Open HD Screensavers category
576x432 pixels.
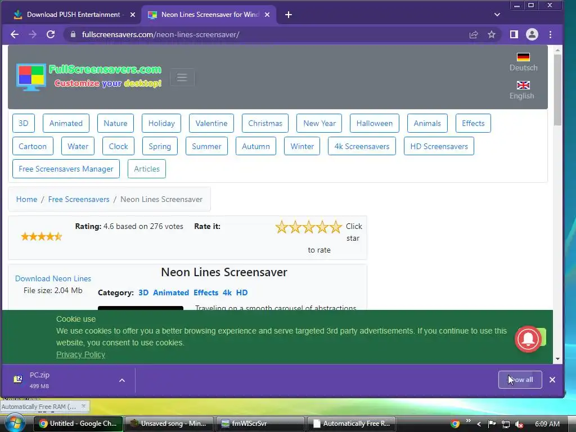click(439, 146)
